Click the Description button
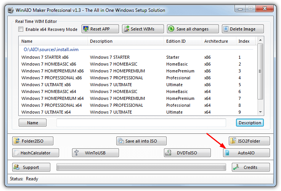Image resolution: width=281 pixels, height=191 pixels. (x=250, y=123)
